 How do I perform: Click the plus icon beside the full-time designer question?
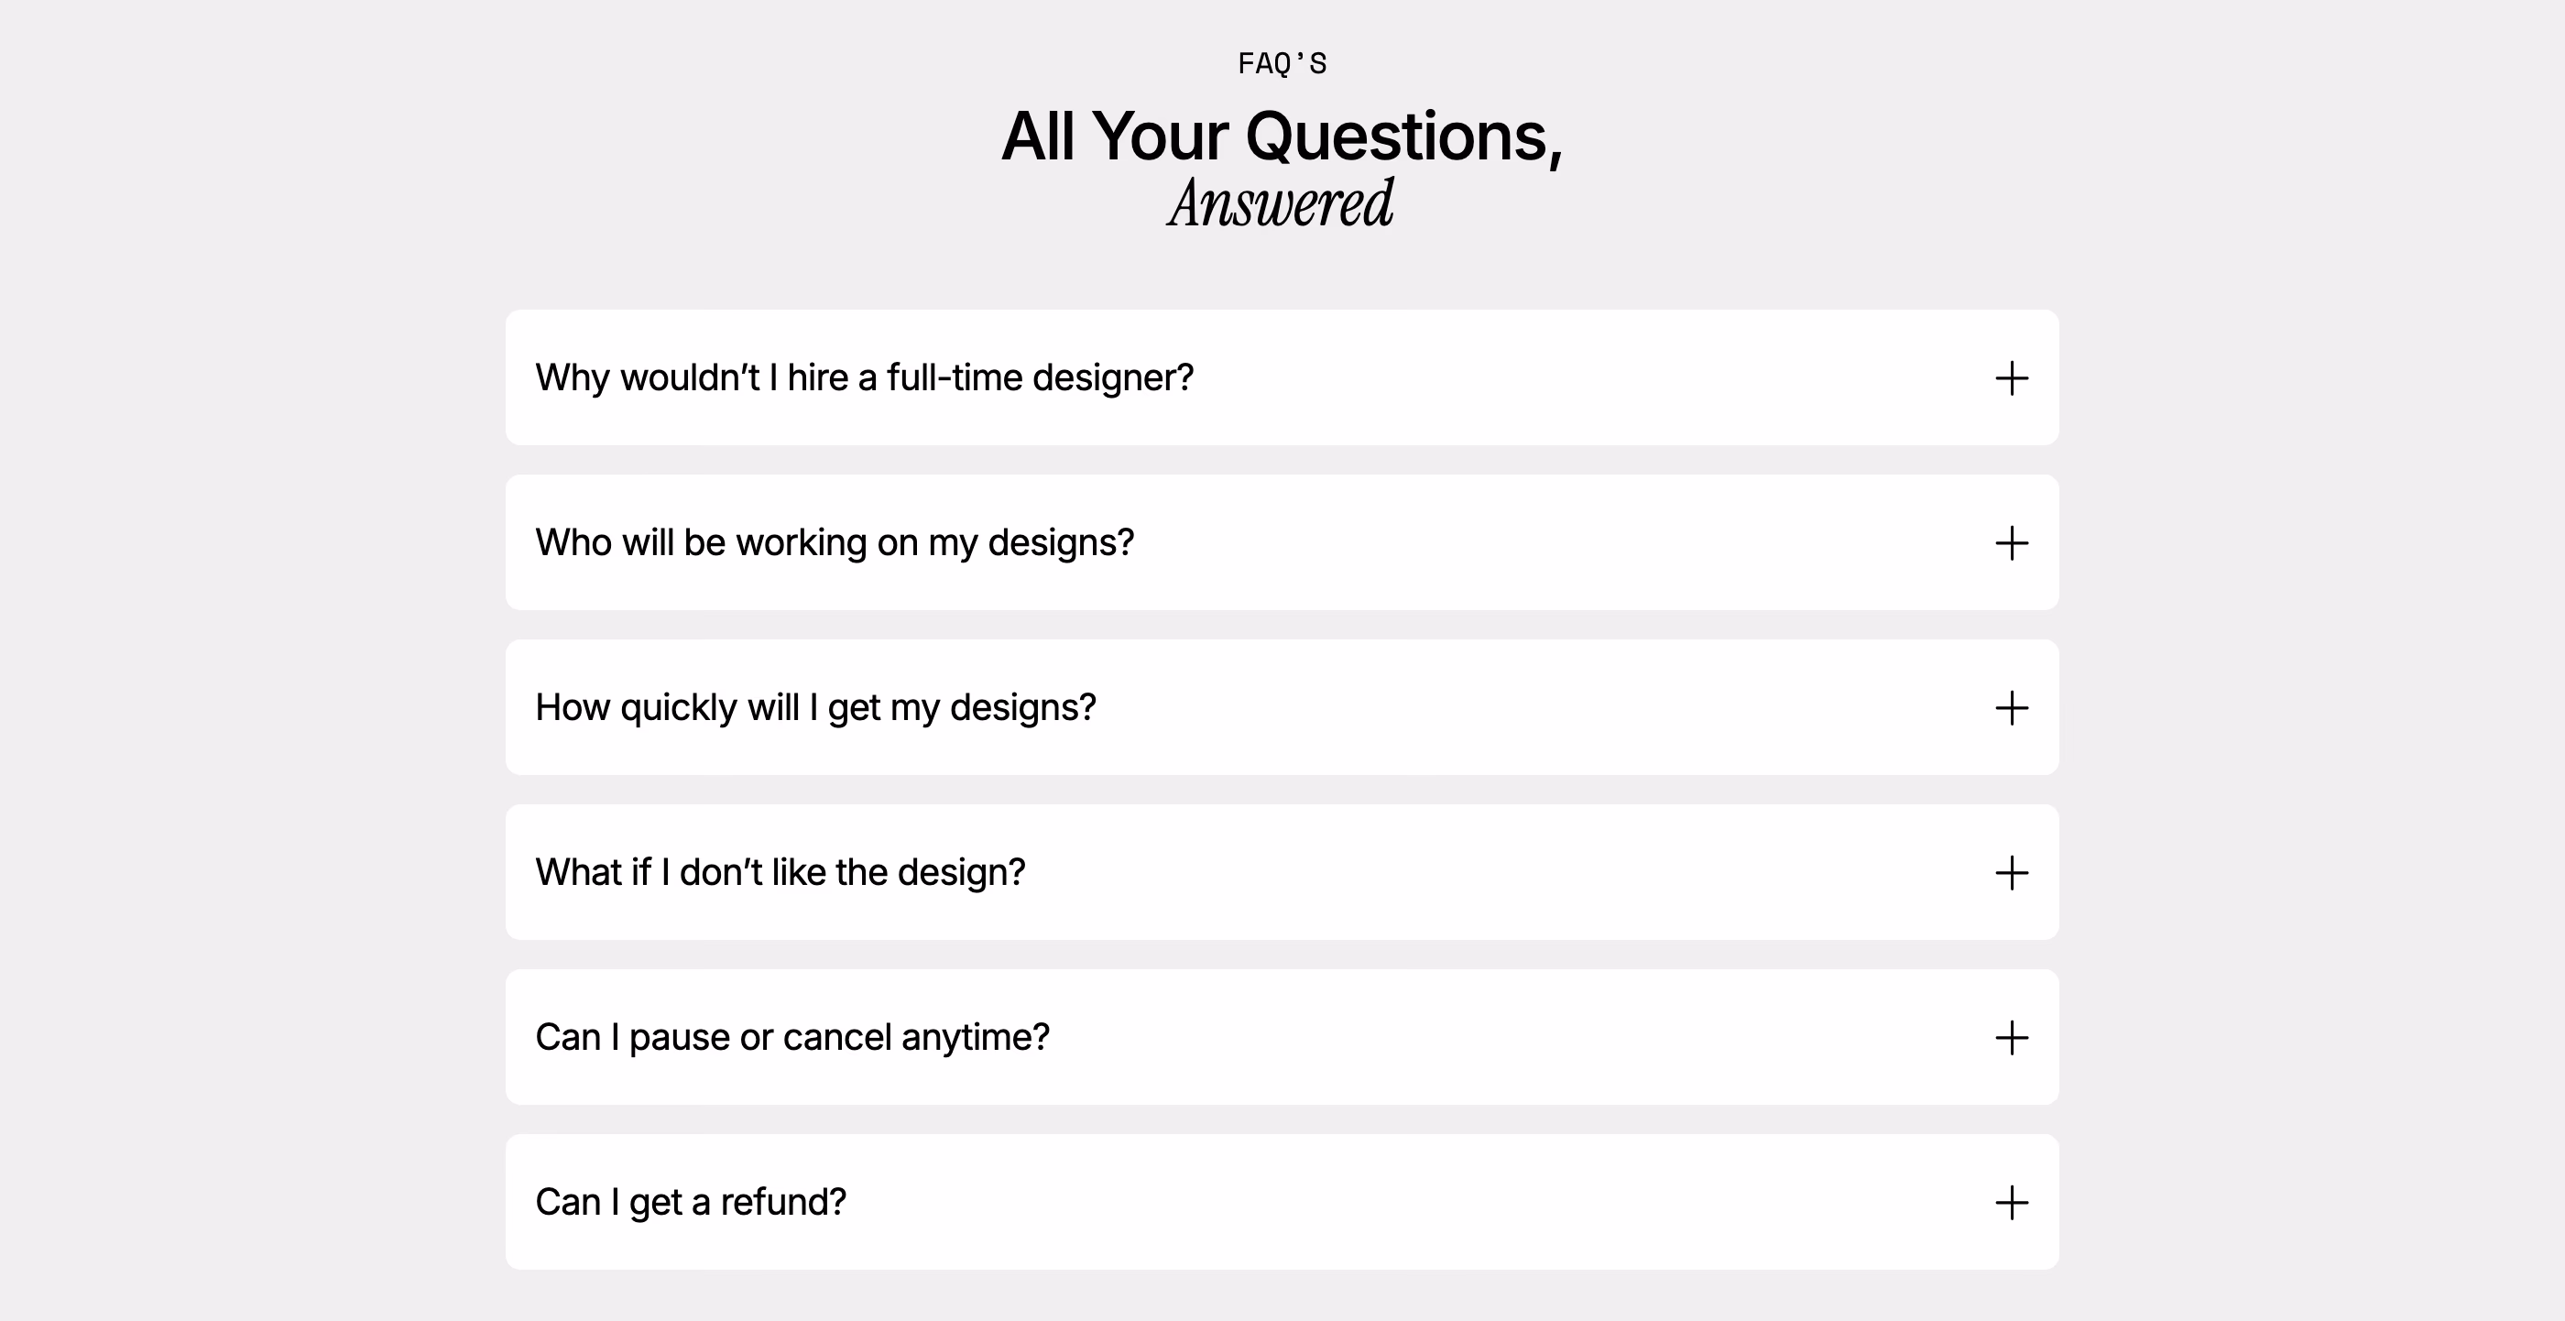(x=2012, y=378)
